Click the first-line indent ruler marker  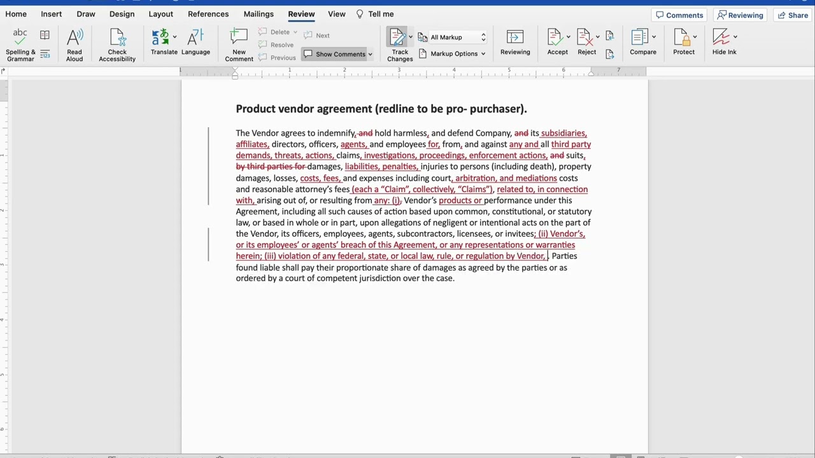point(235,69)
